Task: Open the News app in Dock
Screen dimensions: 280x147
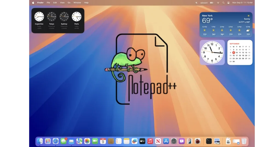Action: pos(158,141)
